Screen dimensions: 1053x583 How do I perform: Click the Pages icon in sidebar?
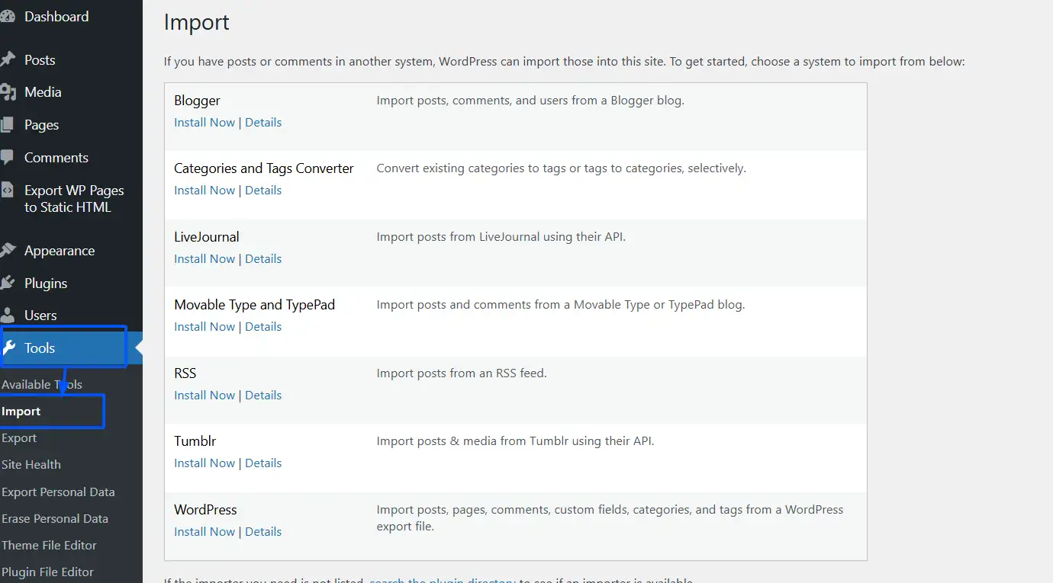pos(7,125)
